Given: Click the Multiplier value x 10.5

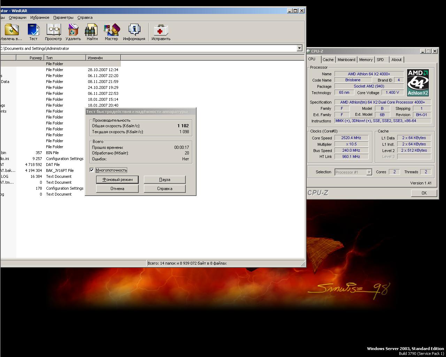Looking at the screenshot, I should point(351,144).
